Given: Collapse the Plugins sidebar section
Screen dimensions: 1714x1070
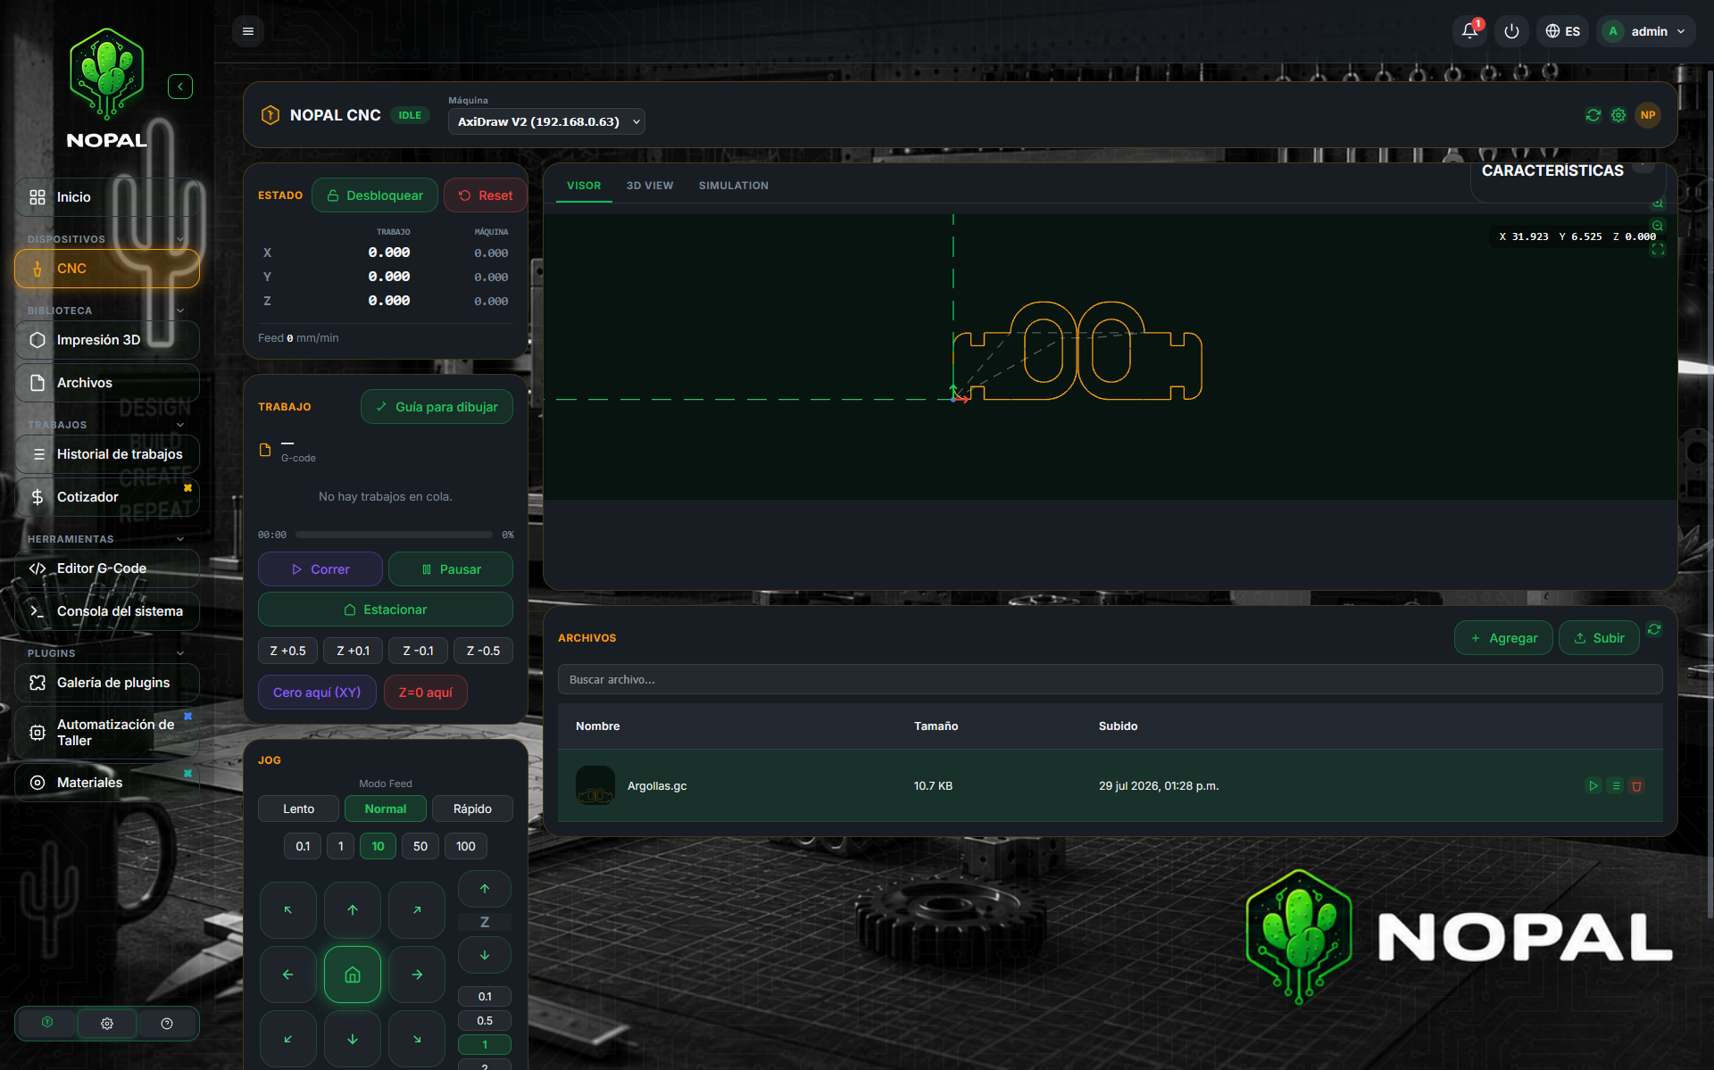Looking at the screenshot, I should click(180, 653).
